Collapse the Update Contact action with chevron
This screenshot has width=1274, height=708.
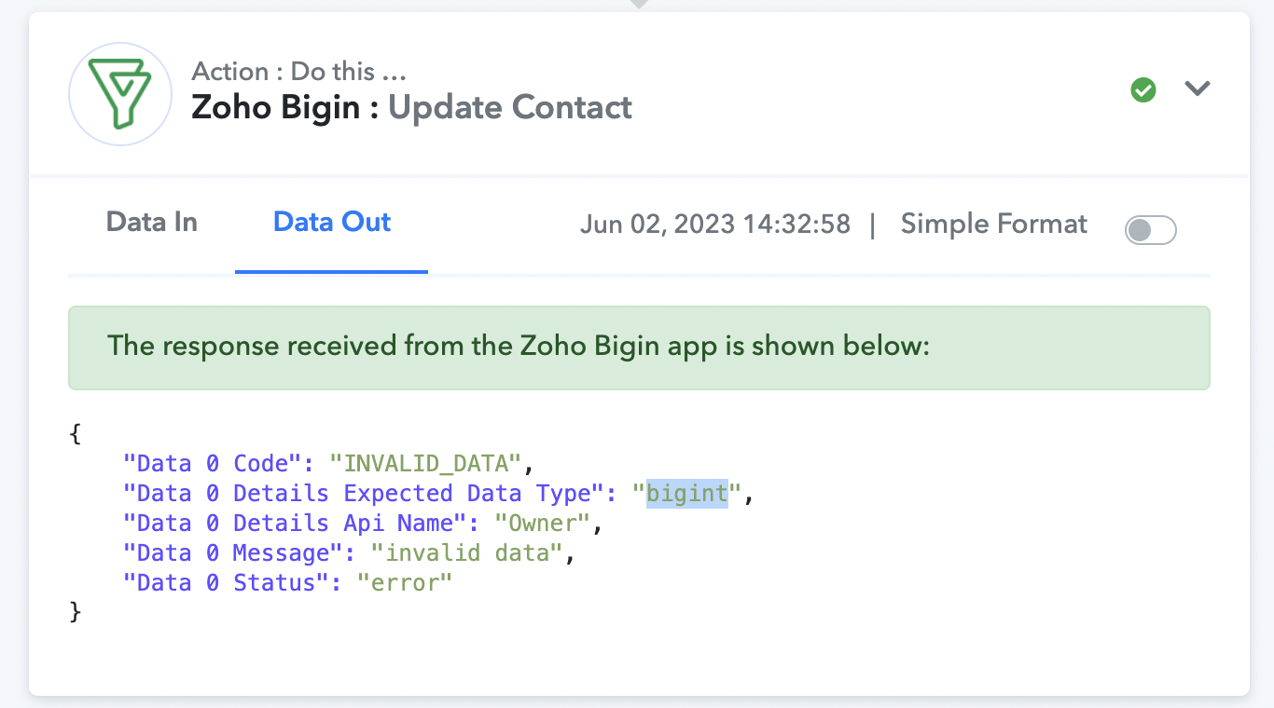(1198, 88)
